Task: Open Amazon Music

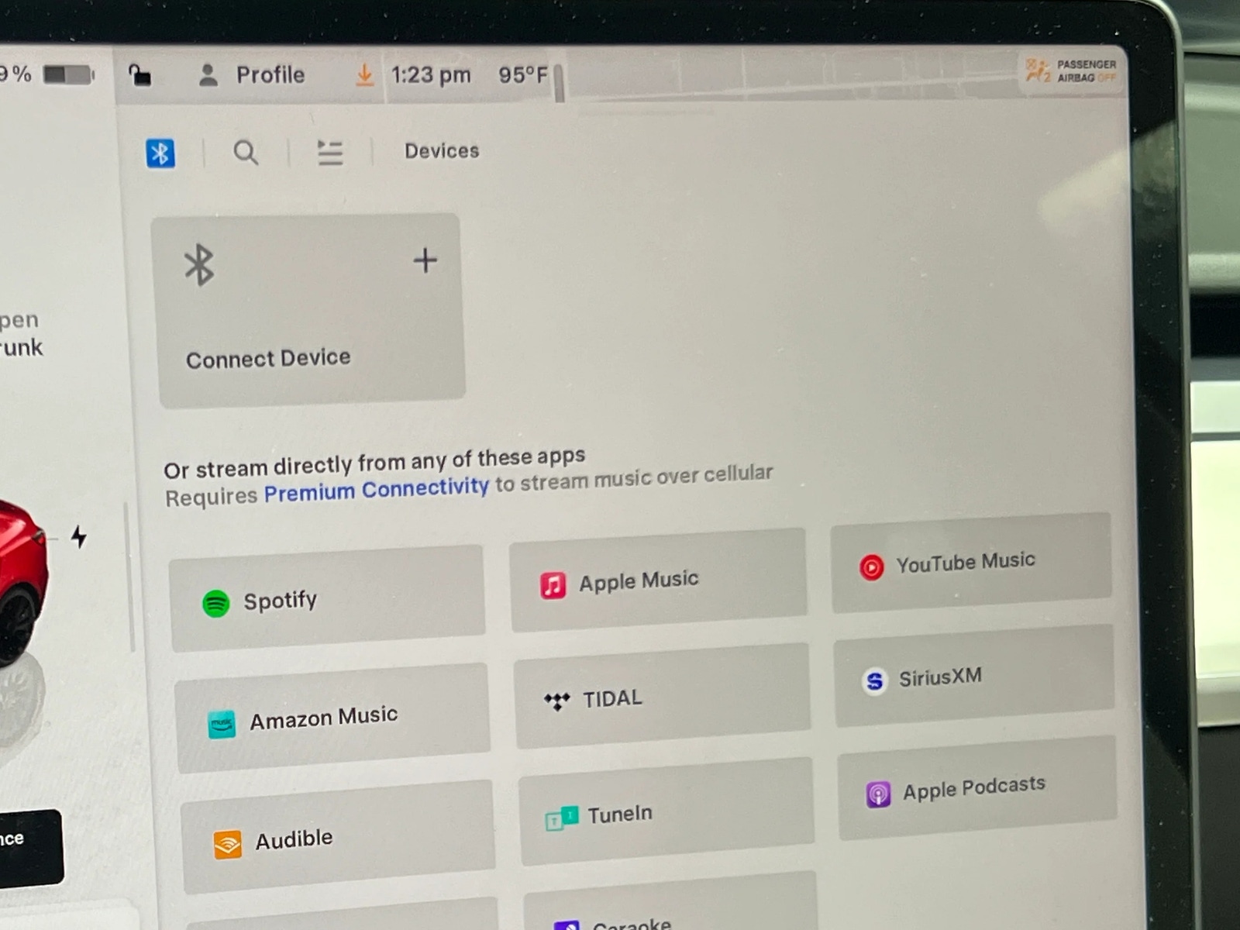Action: tap(332, 718)
